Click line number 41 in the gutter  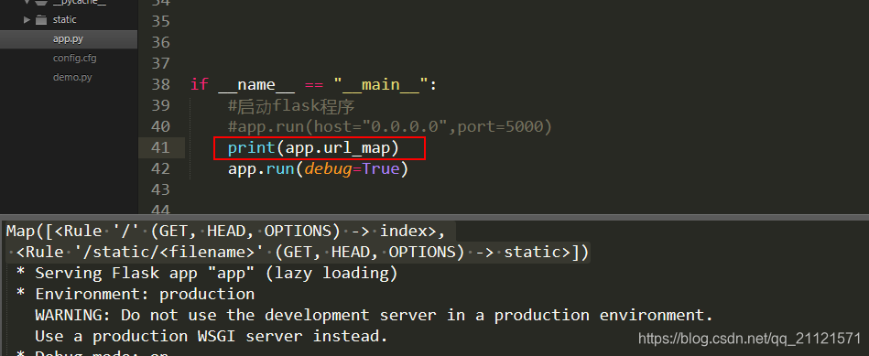click(x=160, y=148)
